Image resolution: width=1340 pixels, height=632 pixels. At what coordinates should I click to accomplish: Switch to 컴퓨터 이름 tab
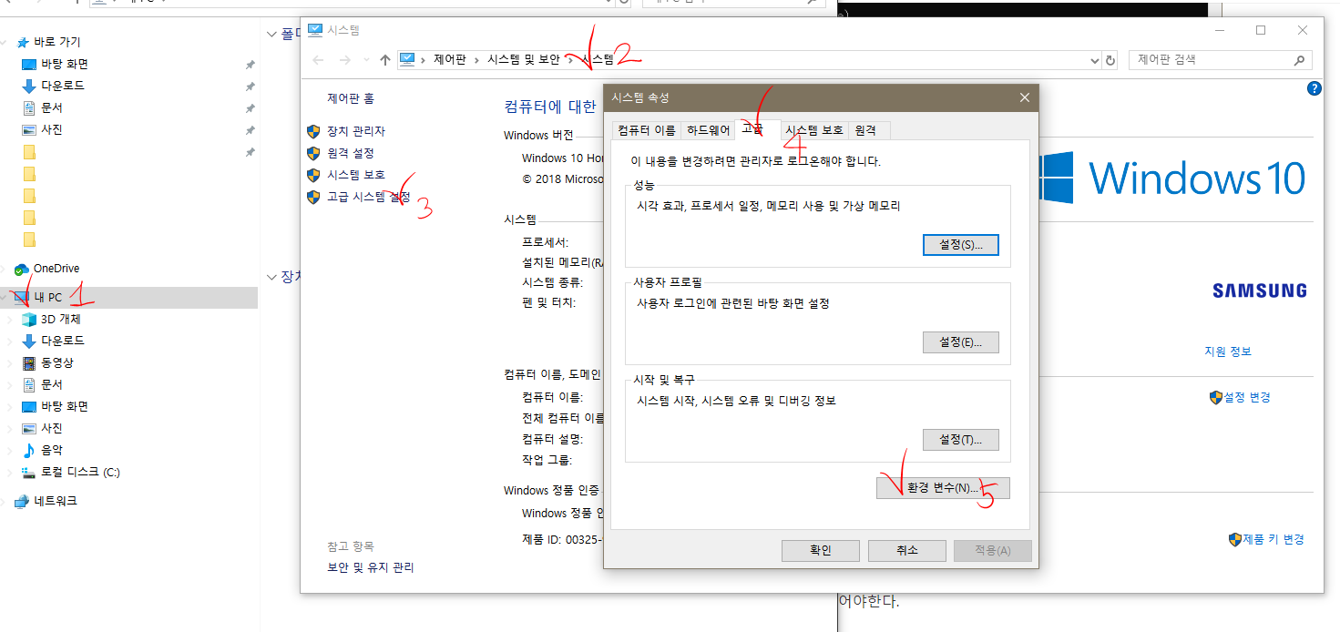[x=646, y=130]
